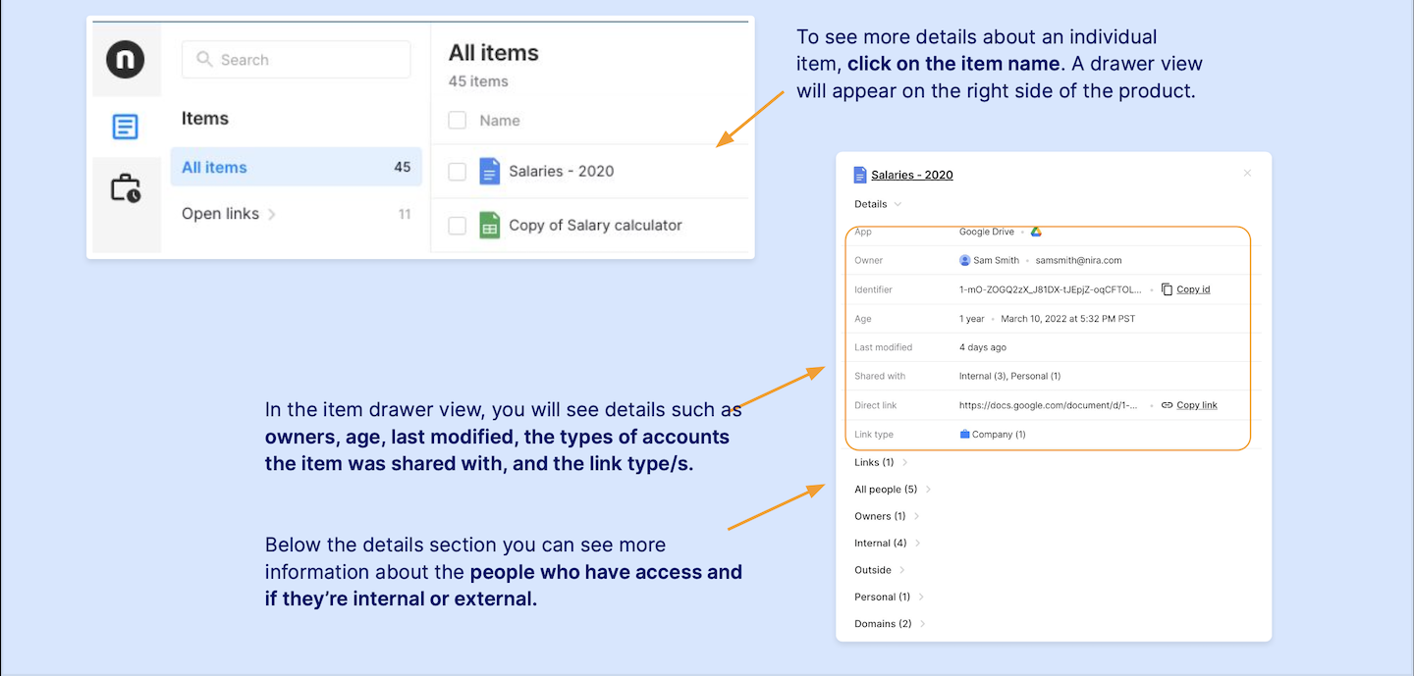Click the Google Docs icon beside Salaries - 2020
This screenshot has width=1414, height=676.
tap(489, 172)
